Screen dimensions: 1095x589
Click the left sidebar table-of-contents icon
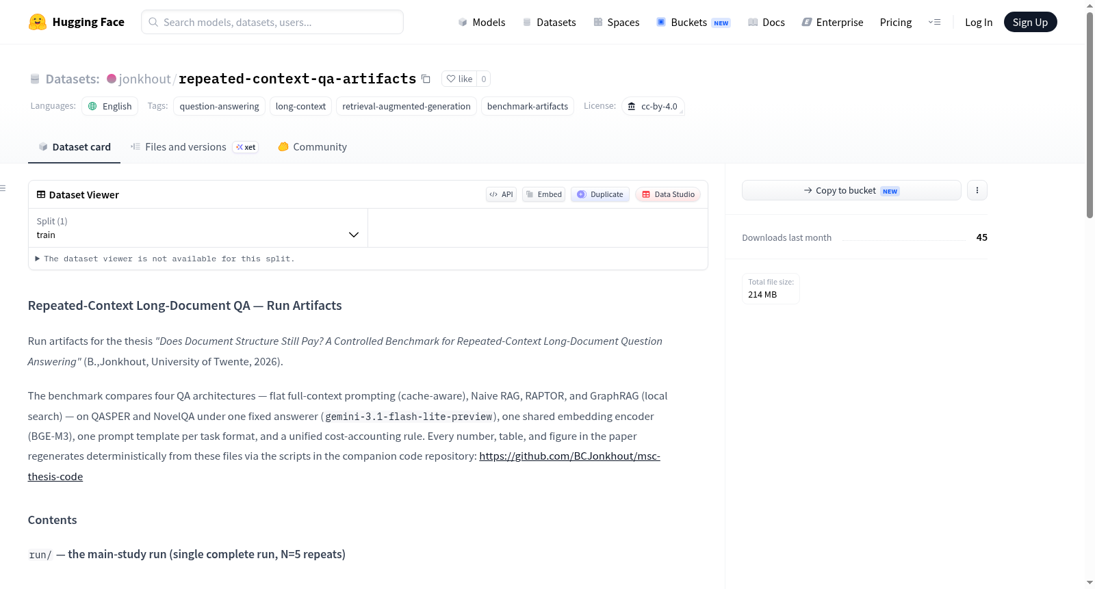[x=3, y=188]
